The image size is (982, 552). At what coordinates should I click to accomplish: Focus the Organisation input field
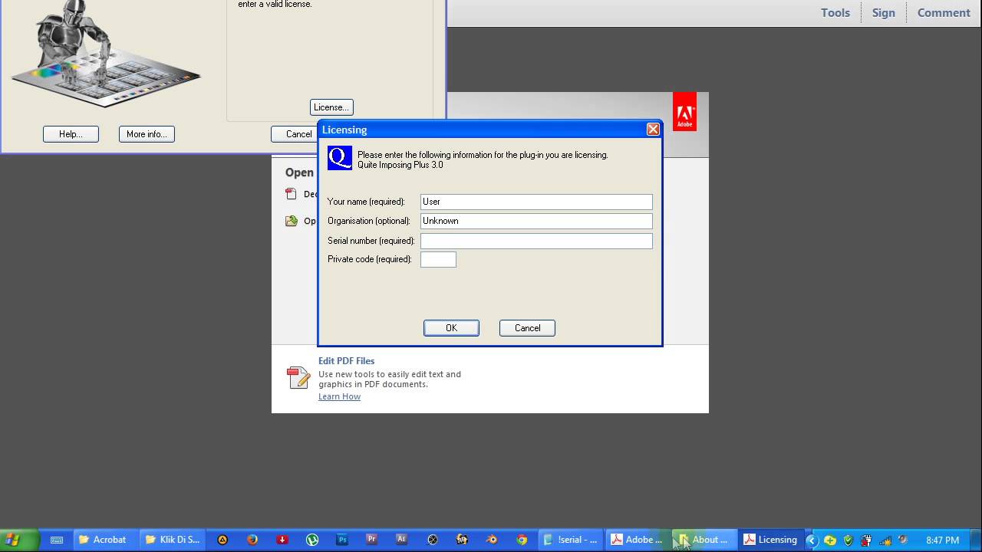point(536,221)
